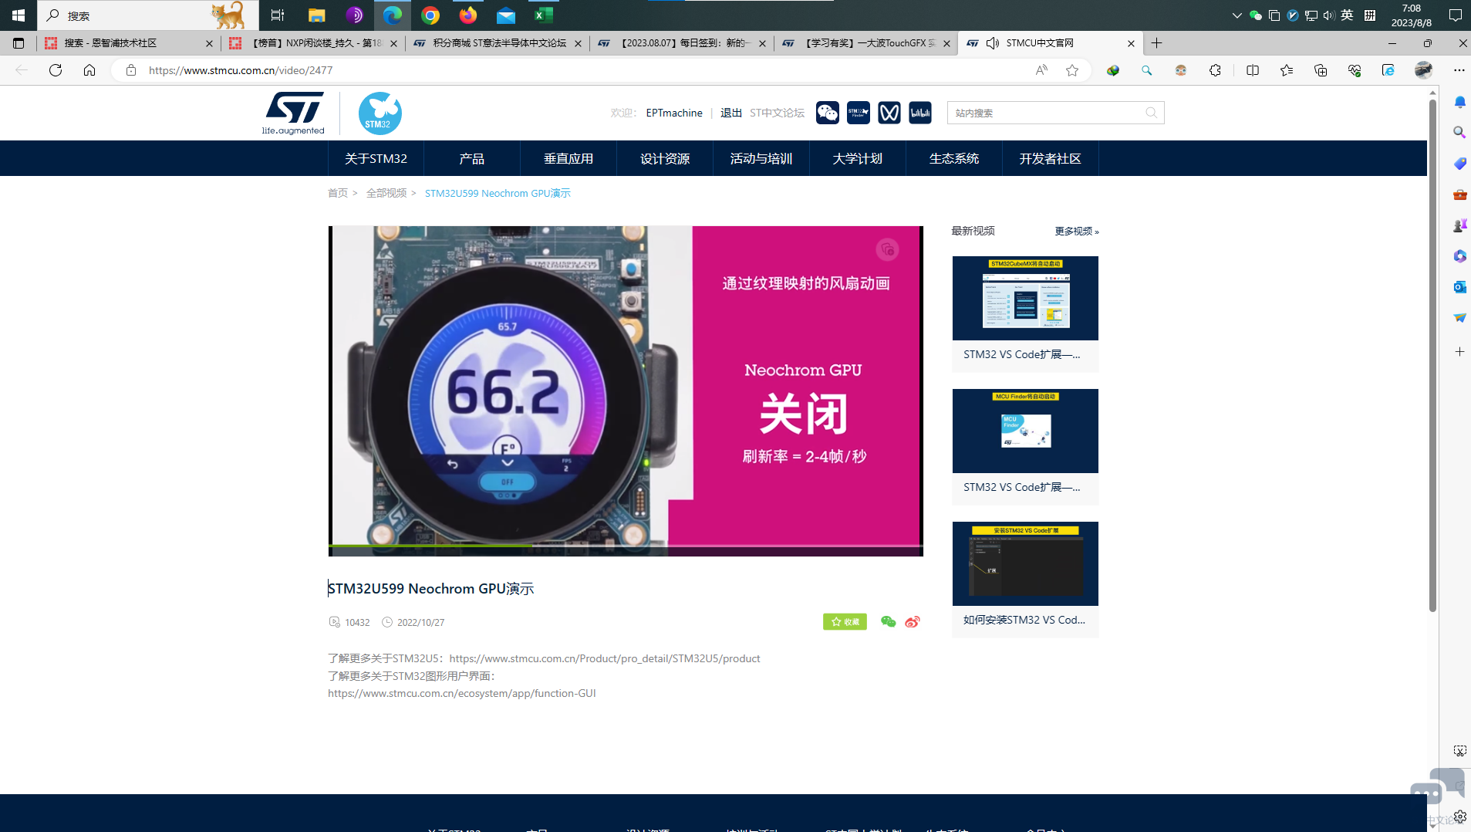Screen dimensions: 1471x832
Task: Open the WeChat icon in the site header
Action: coord(828,113)
